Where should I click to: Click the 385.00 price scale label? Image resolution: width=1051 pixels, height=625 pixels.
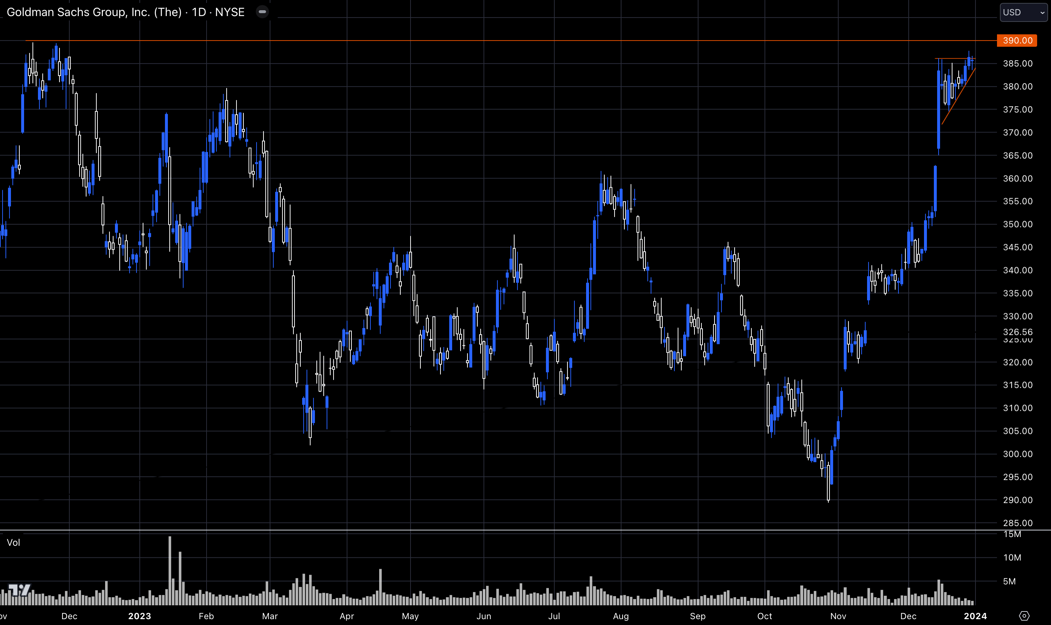1017,64
